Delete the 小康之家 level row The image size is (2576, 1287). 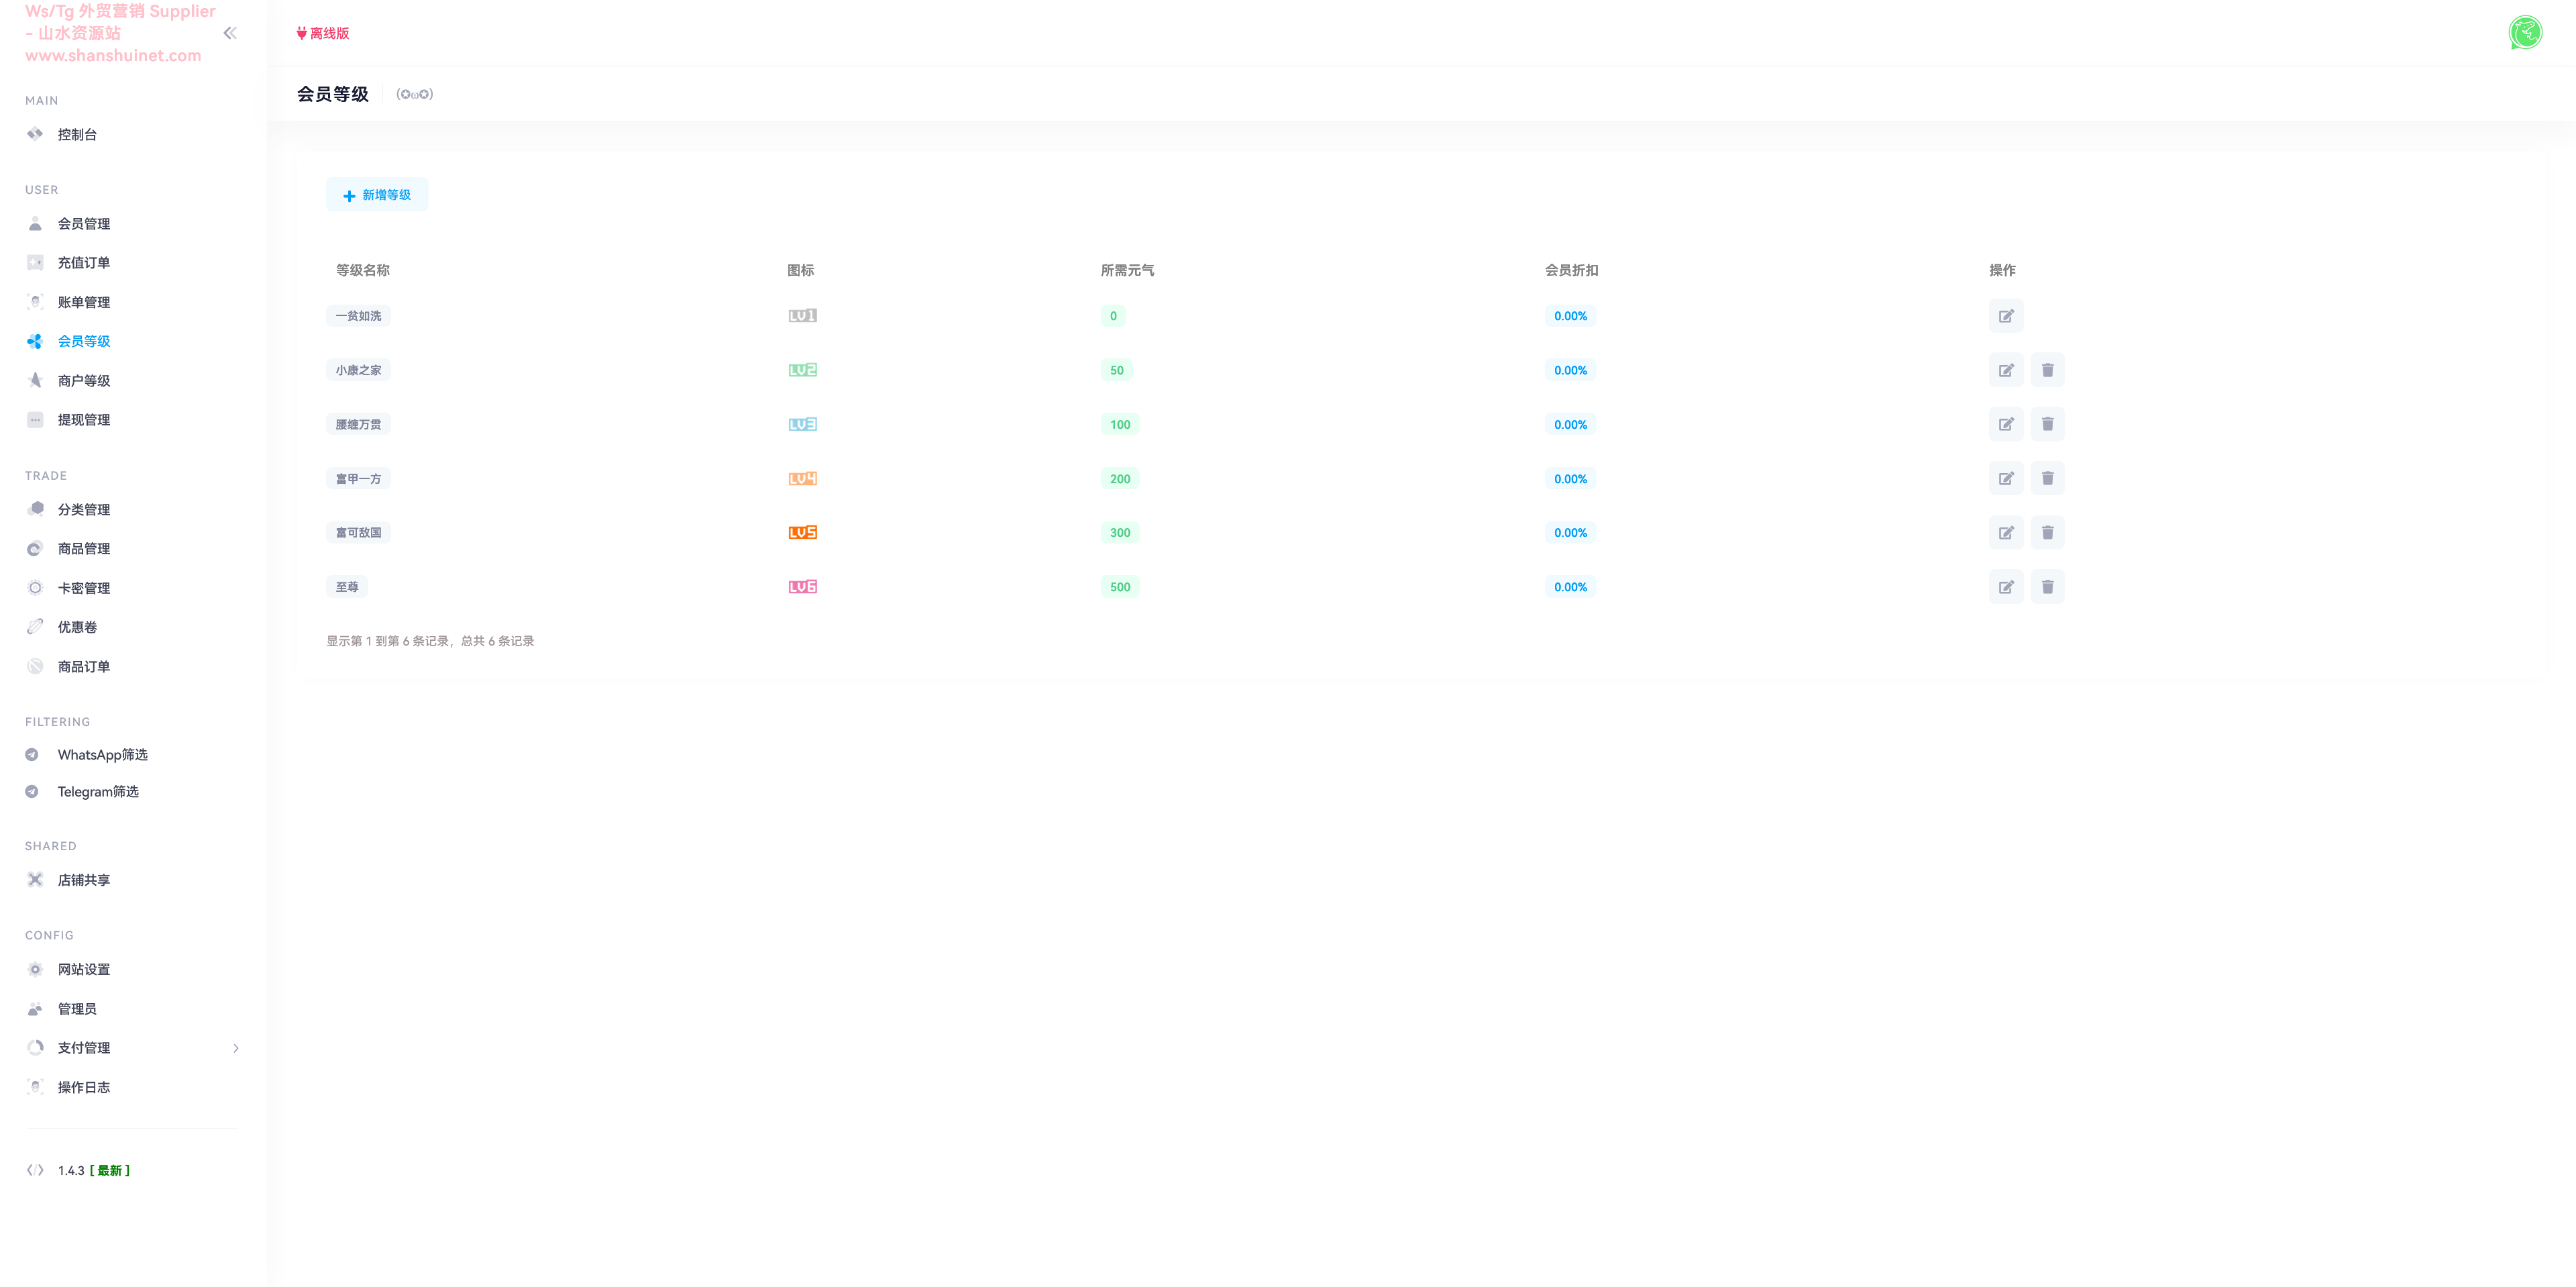coord(2047,370)
